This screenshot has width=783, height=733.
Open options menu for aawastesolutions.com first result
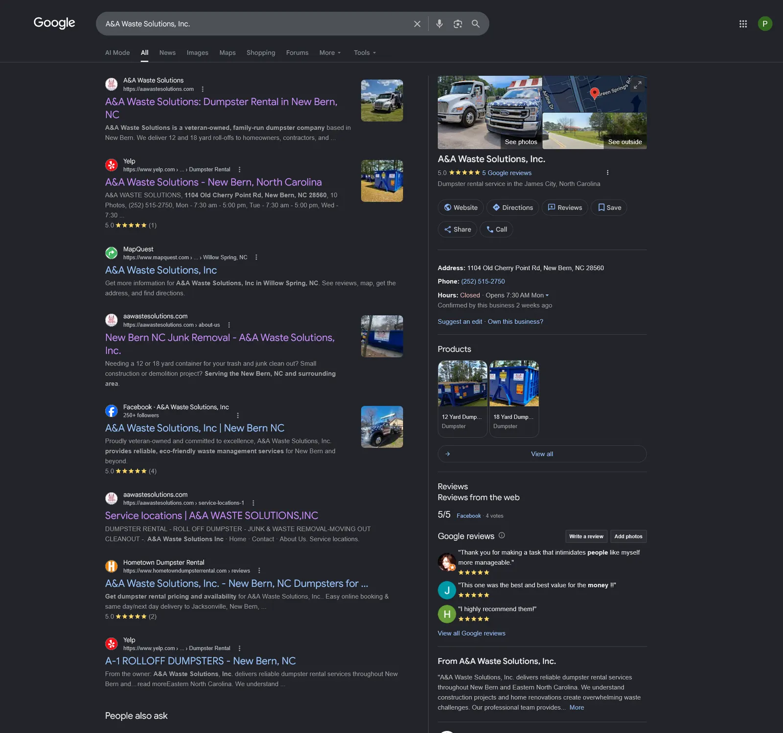coord(203,89)
